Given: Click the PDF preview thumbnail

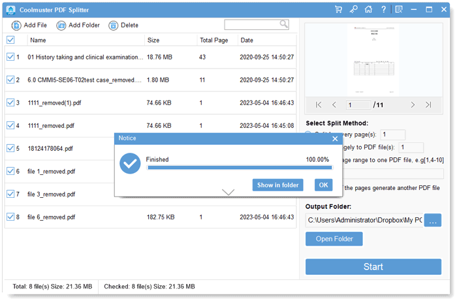Looking at the screenshot, I should (x=373, y=60).
